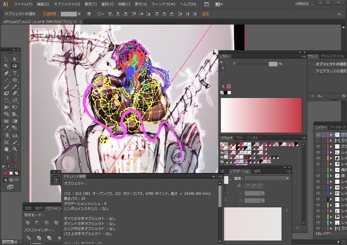Screen dimensions: 347x245
Task: Select the Ellipse tool
Action: 15,80
